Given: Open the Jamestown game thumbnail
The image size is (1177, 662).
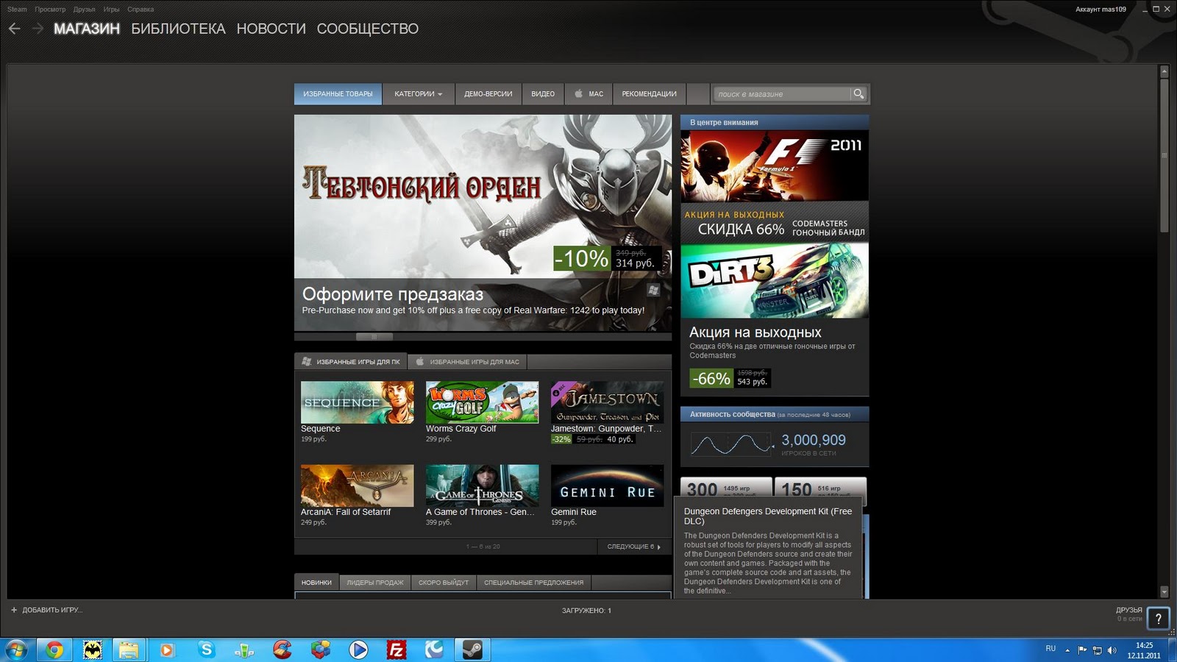Looking at the screenshot, I should click(608, 402).
